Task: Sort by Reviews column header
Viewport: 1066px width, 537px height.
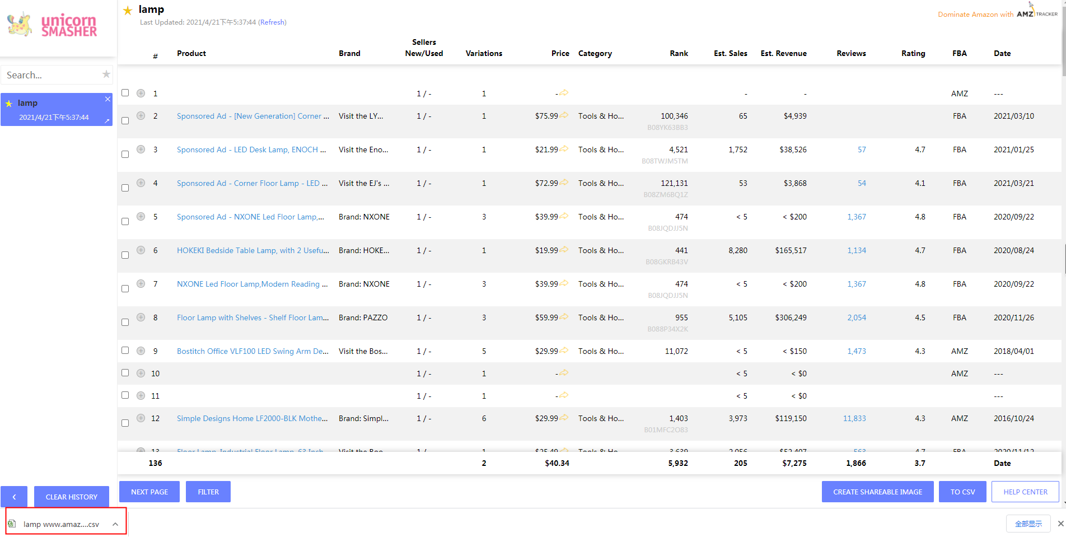Action: [851, 53]
